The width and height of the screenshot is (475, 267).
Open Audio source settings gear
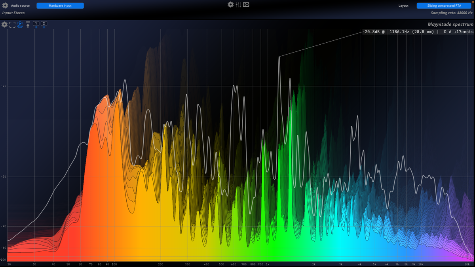[x=5, y=6]
